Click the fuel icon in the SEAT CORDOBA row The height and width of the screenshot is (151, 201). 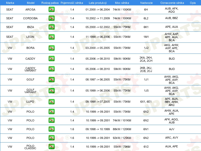point(51,18)
